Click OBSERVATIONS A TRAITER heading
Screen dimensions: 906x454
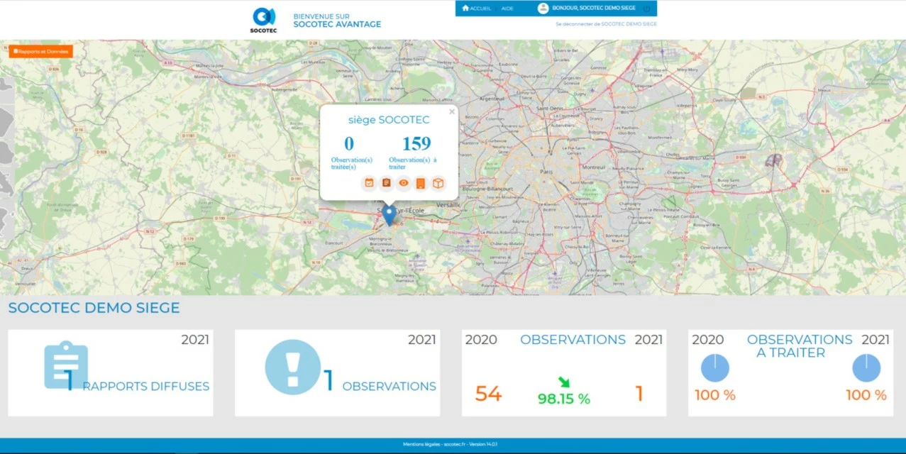pos(800,346)
